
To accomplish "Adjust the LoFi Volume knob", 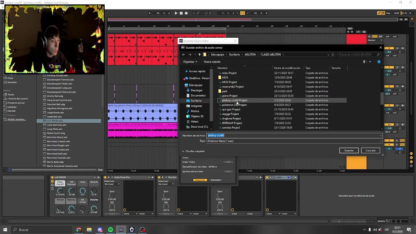I will coord(94,208).
